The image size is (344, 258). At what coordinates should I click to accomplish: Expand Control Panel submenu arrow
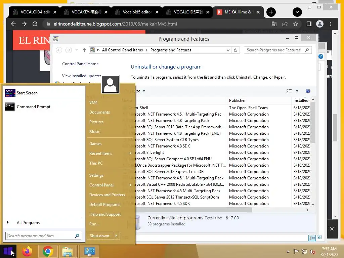point(131,185)
